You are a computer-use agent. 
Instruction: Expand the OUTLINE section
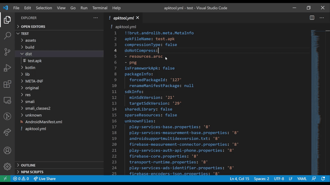click(x=28, y=165)
